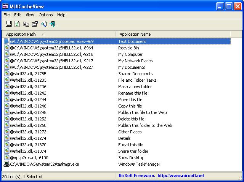Viewport: 244px width, 182px height.
Task: Click icon of shell32.dll,-31242 row
Action: (x=6, y=93)
